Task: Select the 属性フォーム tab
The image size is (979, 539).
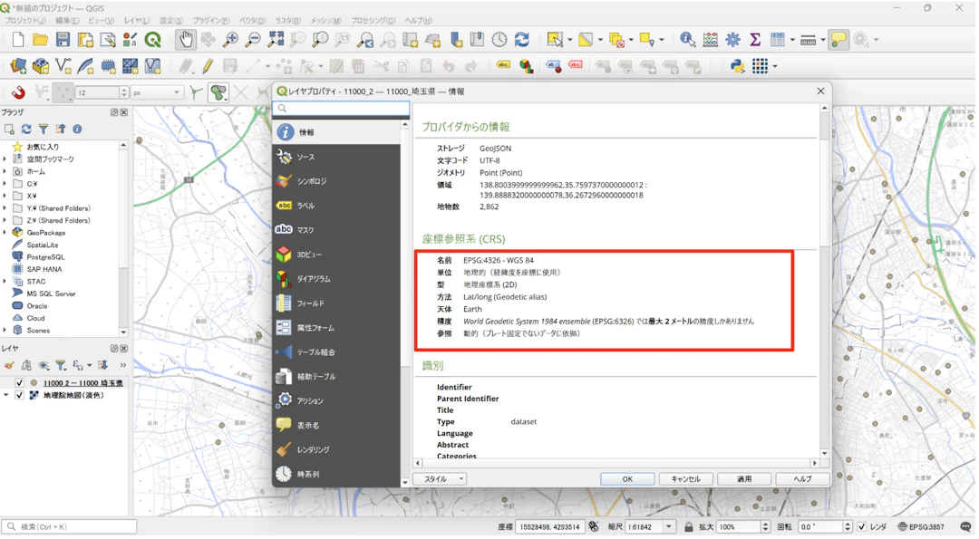Action: tap(336, 328)
